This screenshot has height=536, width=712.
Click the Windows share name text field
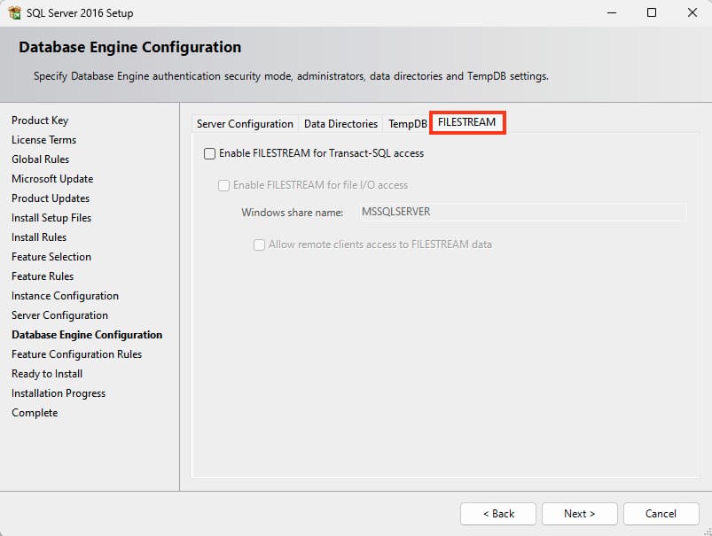point(521,213)
